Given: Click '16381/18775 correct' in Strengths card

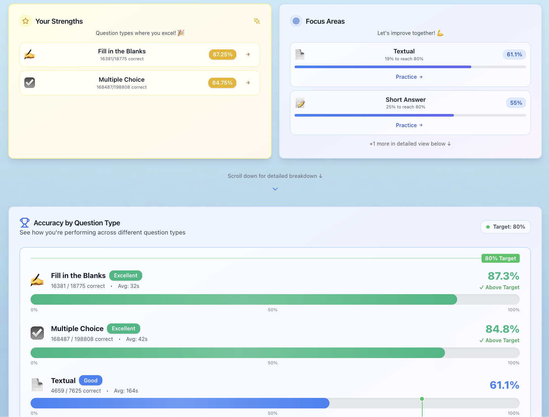Looking at the screenshot, I should (x=122, y=59).
